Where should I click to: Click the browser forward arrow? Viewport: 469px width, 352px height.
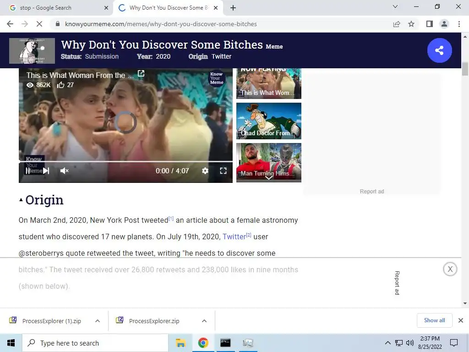click(x=25, y=24)
